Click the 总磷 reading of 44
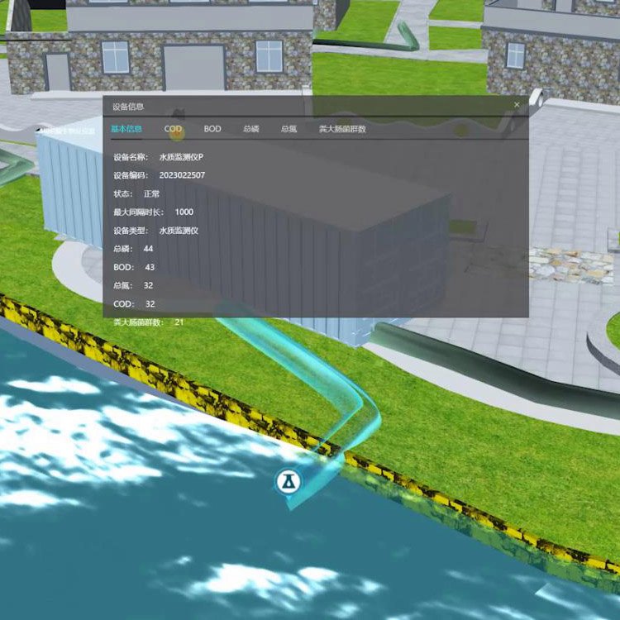The height and width of the screenshot is (620, 620). pos(148,249)
